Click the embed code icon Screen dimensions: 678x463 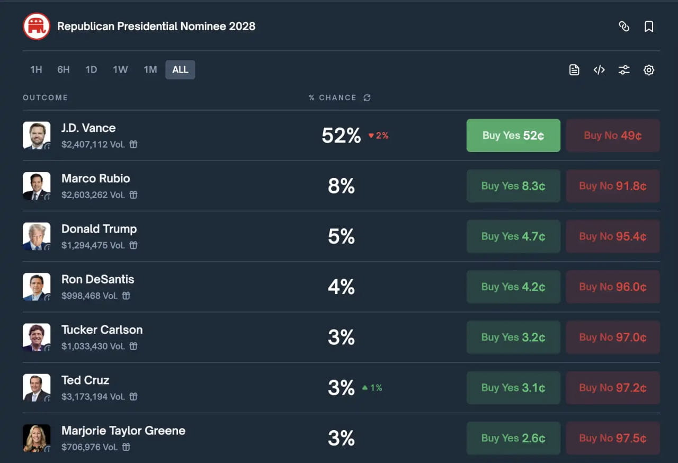pos(599,70)
